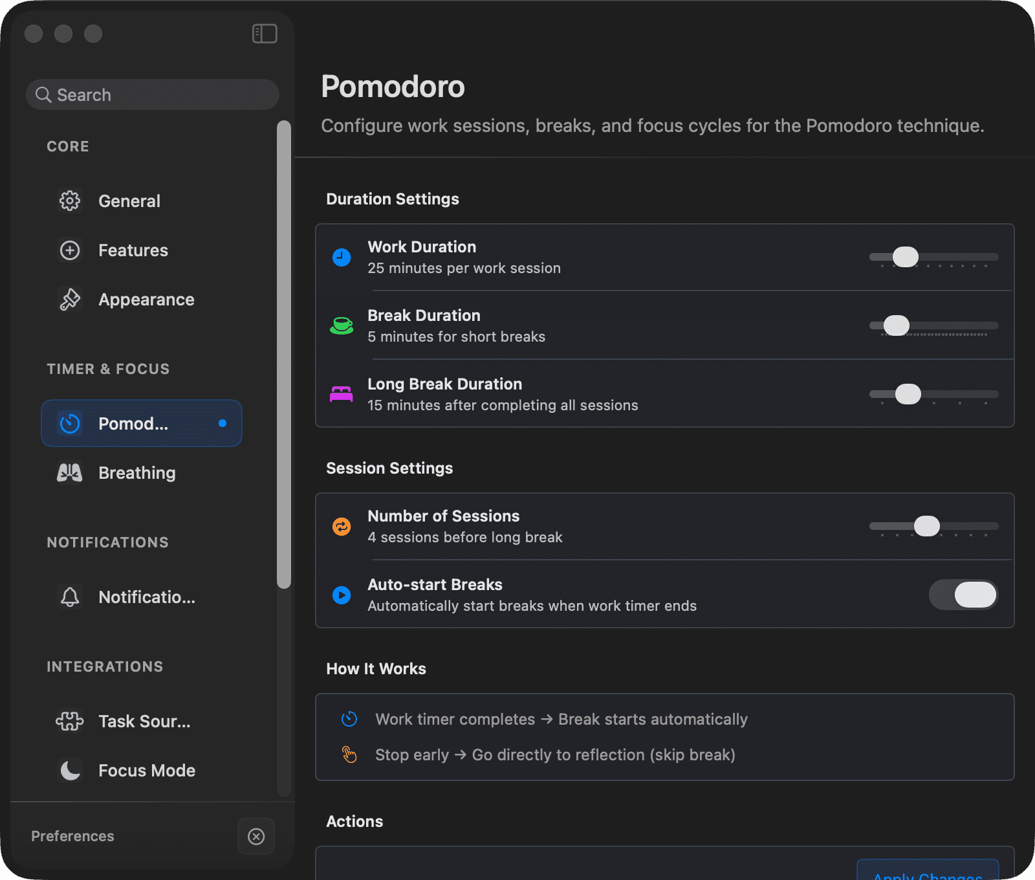The width and height of the screenshot is (1035, 880).
Task: Click the 'Pomodoro' page title
Action: point(393,86)
